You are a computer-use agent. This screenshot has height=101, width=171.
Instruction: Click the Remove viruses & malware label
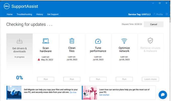150,49
